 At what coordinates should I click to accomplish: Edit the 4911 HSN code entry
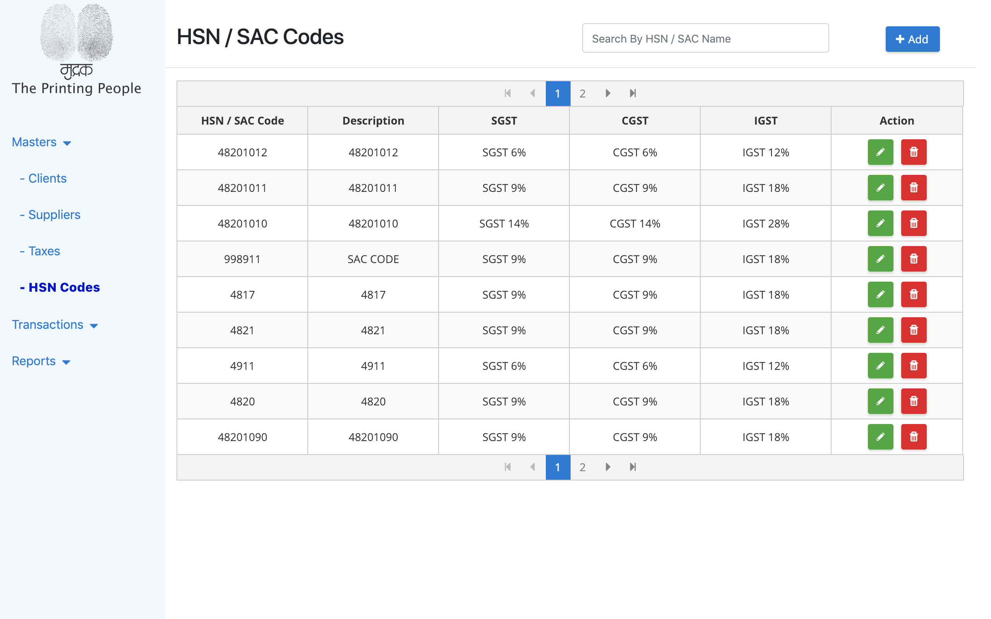[880, 366]
